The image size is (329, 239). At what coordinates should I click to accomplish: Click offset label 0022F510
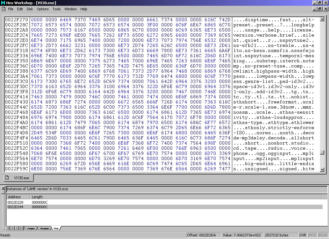16,143
